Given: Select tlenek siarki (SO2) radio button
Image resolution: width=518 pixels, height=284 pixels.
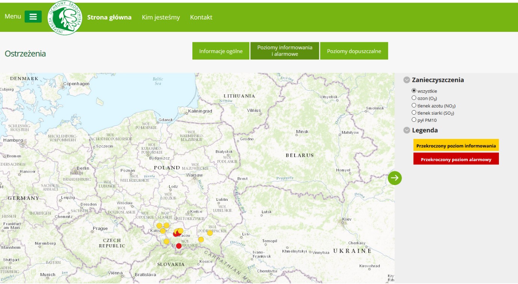Looking at the screenshot, I should (x=414, y=112).
